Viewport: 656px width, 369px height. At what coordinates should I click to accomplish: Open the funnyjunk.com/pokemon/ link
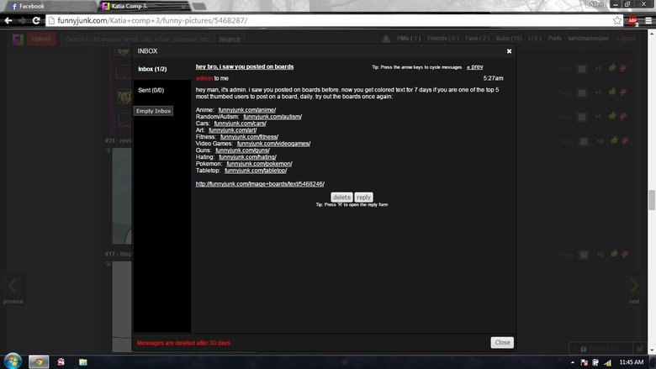coord(259,163)
